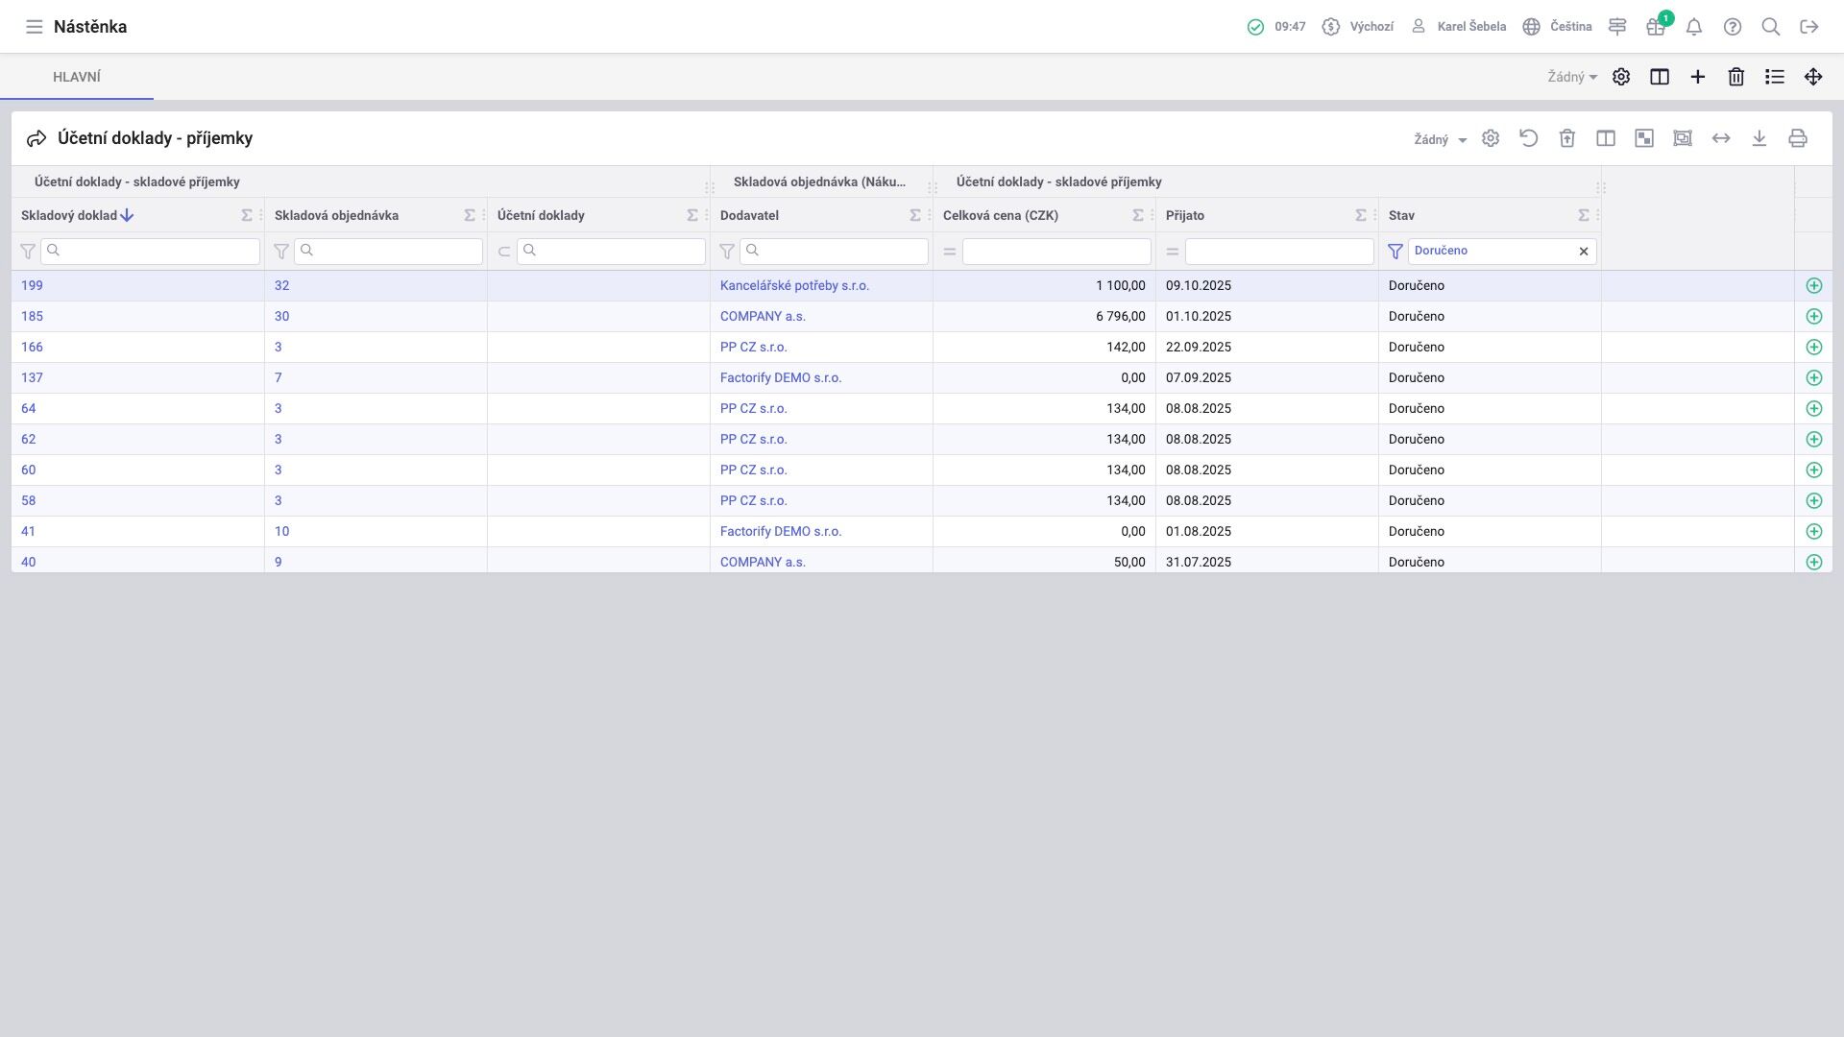Toggle active filter icon on Stav column
Screen dimensions: 1844x1037
coord(1395,251)
